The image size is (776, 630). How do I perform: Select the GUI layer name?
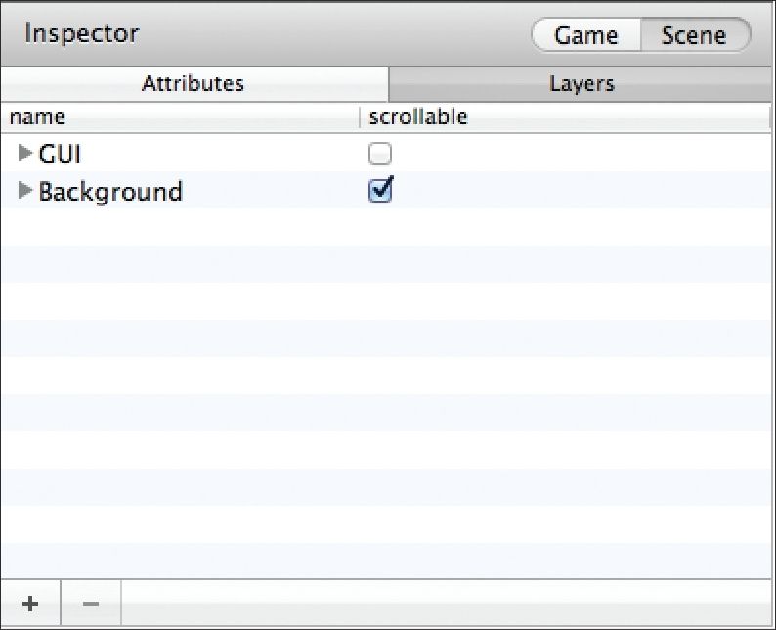coord(60,154)
